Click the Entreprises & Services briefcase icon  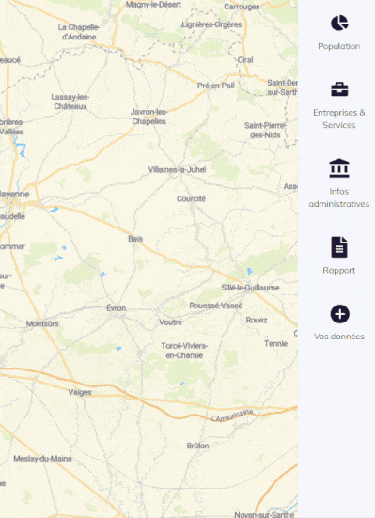339,89
